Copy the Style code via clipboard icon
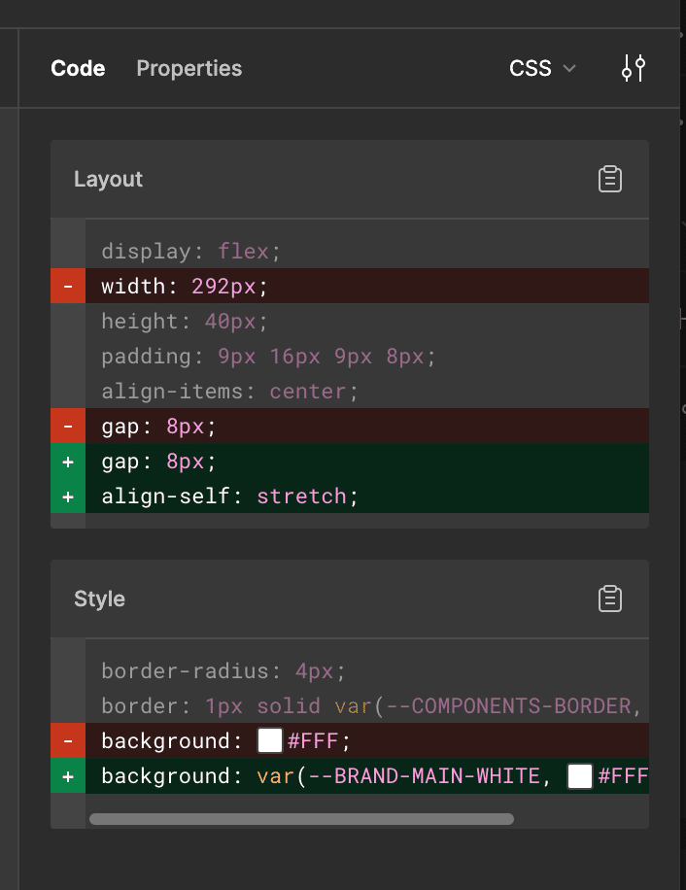The height and width of the screenshot is (890, 686). click(x=610, y=599)
